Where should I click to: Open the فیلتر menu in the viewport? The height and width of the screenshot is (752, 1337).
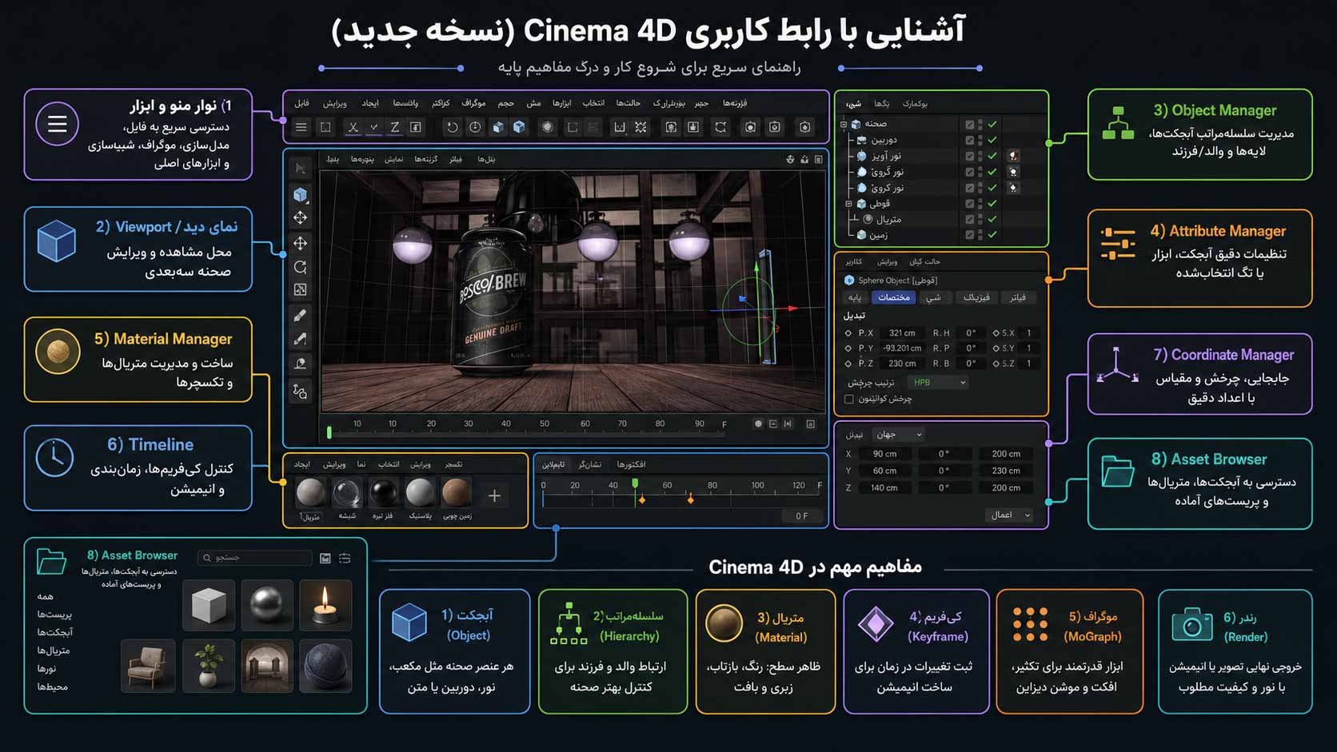click(456, 159)
